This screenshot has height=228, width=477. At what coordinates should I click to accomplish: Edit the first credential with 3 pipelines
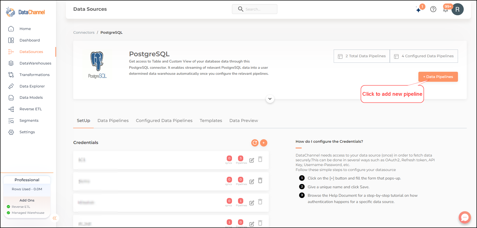tap(252, 160)
